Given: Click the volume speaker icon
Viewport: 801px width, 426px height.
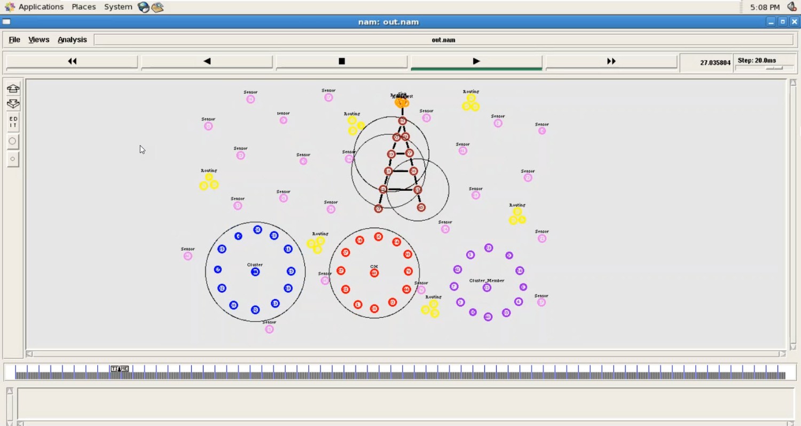Looking at the screenshot, I should (792, 7).
